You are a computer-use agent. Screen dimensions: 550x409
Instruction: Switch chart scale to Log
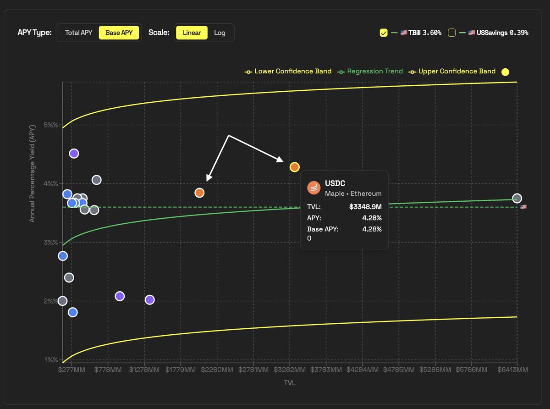pyautogui.click(x=220, y=33)
